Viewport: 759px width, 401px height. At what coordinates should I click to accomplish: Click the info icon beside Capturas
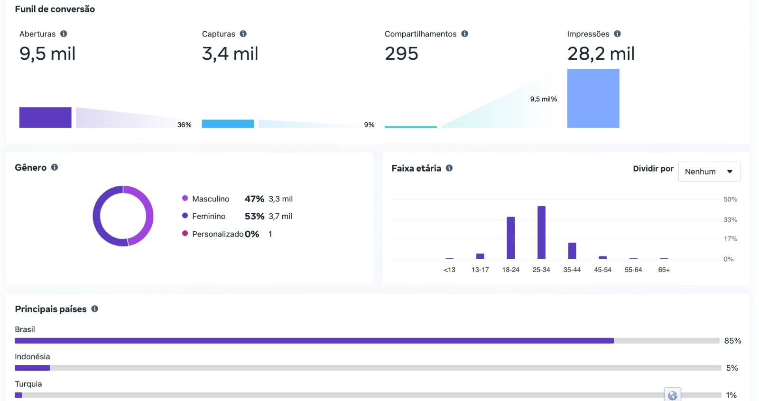point(243,34)
